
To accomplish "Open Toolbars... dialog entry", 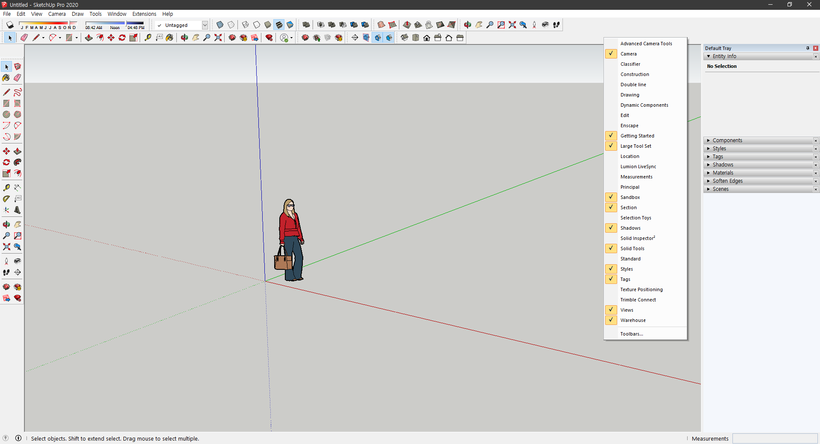I will tap(645, 334).
